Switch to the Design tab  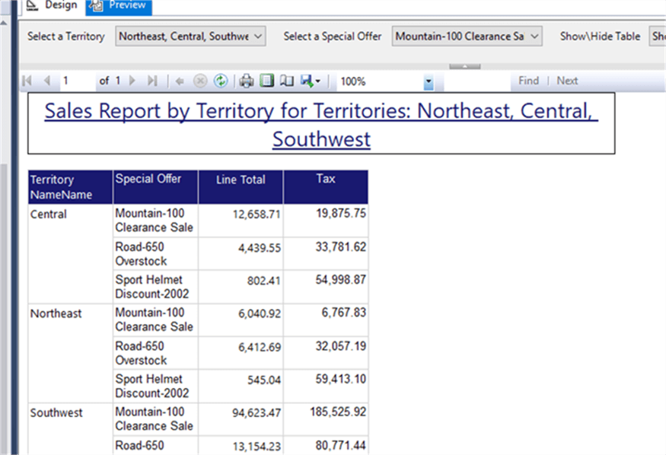pos(52,5)
